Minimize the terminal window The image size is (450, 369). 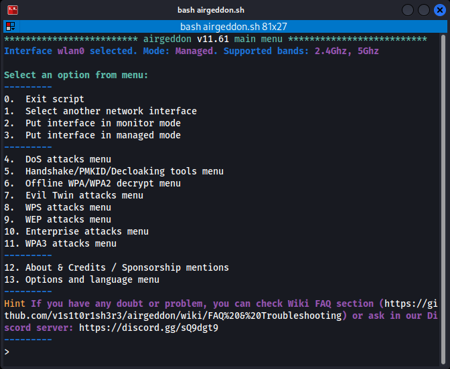coord(408,10)
